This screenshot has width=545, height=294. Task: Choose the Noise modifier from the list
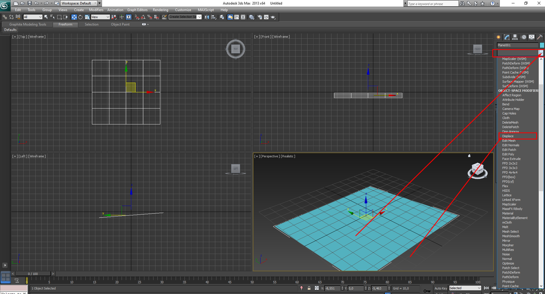[x=506, y=254]
